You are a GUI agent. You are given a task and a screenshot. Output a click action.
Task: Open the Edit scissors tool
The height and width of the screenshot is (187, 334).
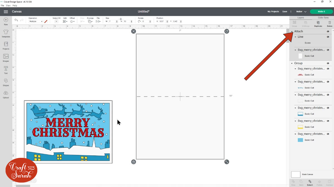coord(65,21)
